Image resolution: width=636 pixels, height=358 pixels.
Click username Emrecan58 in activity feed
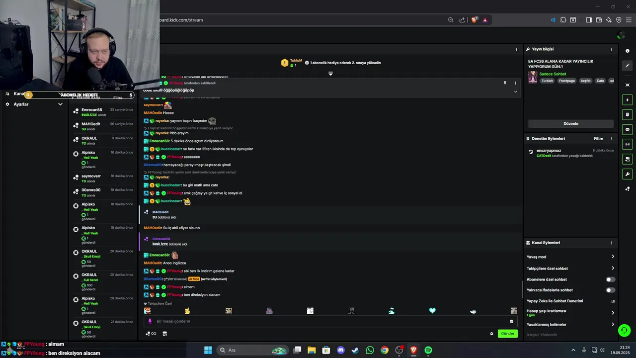(91, 110)
